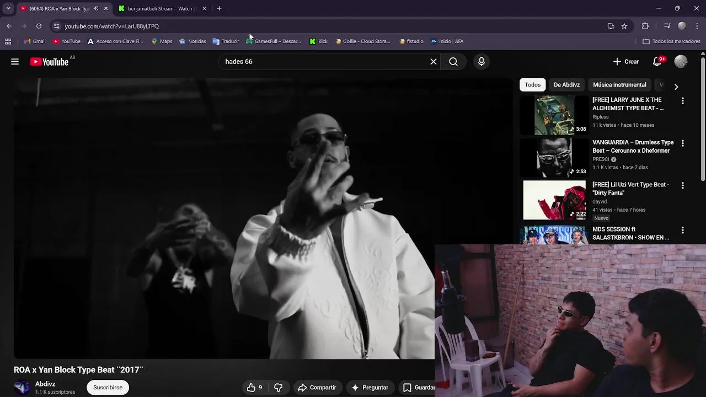
Task: Clear the search text with the X
Action: pyautogui.click(x=434, y=62)
